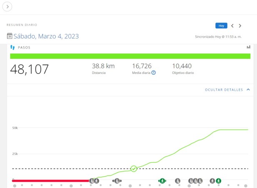Viewport: 257px width, 188px height.
Task: Collapse details via Ocultar Detalles
Action: [x=224, y=90]
